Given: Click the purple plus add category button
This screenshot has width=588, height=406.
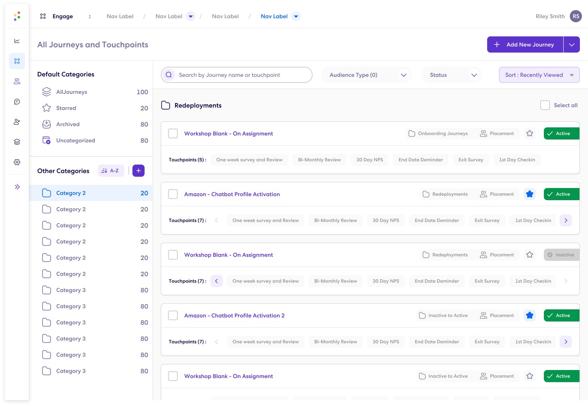Looking at the screenshot, I should pyautogui.click(x=138, y=171).
